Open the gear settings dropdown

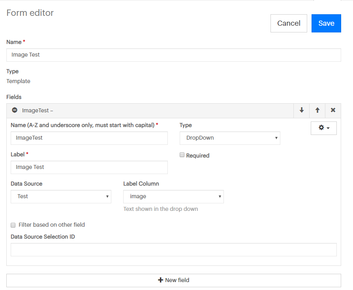coord(323,128)
